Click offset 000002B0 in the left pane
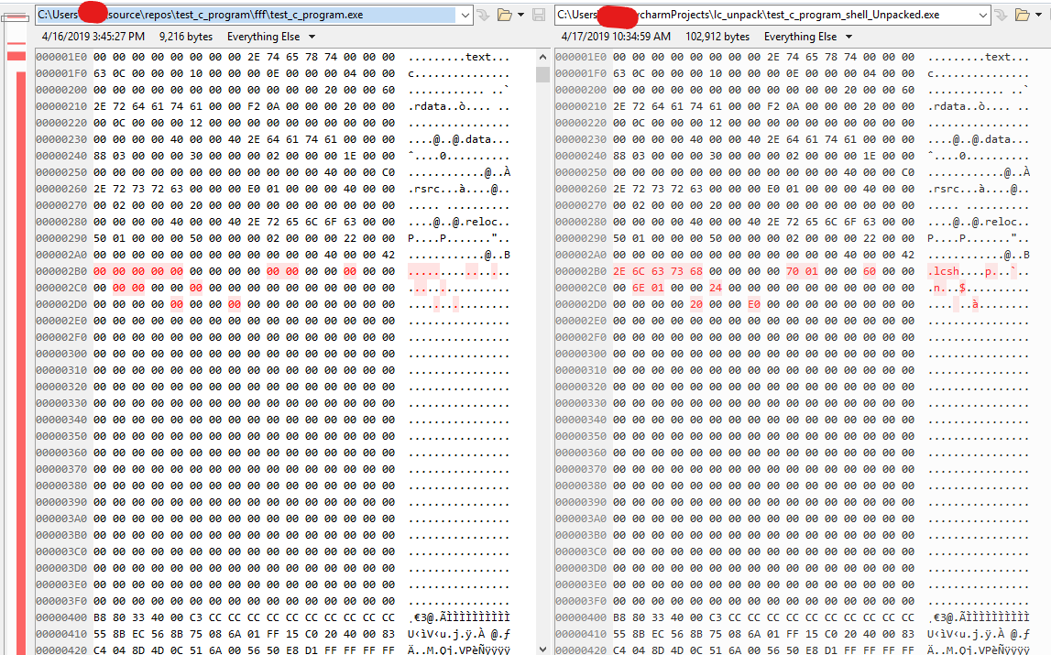The image size is (1051, 655). (61, 271)
